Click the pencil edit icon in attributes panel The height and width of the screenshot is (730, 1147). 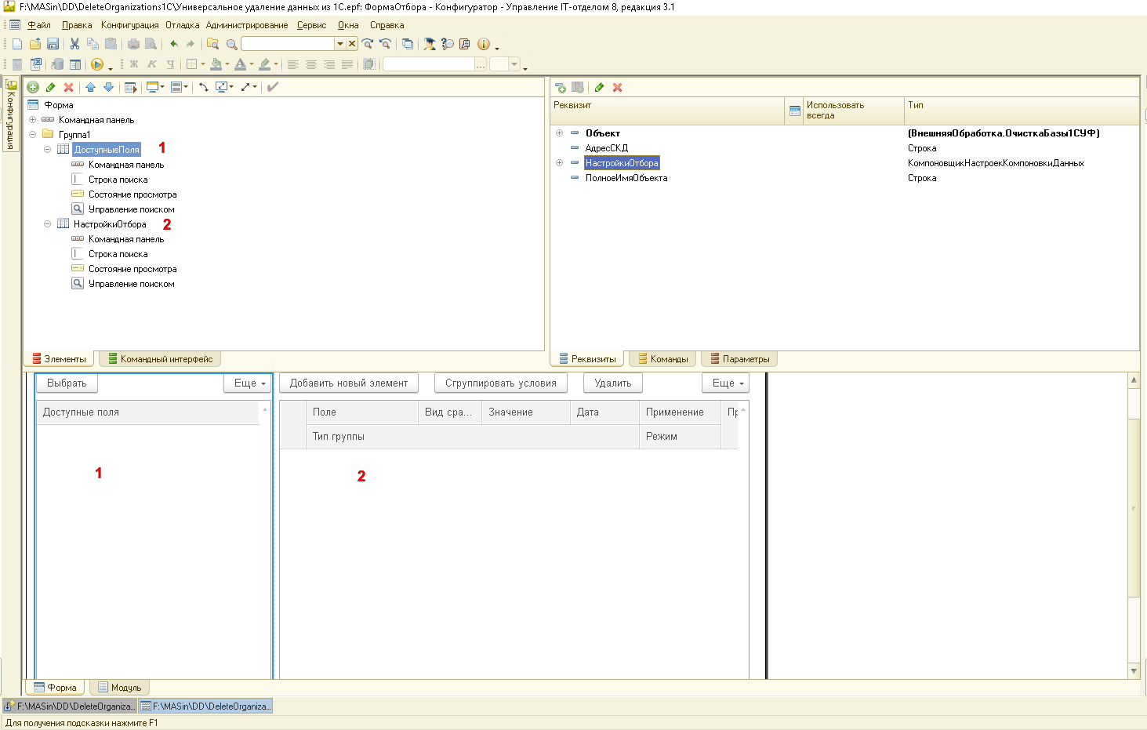pos(600,88)
